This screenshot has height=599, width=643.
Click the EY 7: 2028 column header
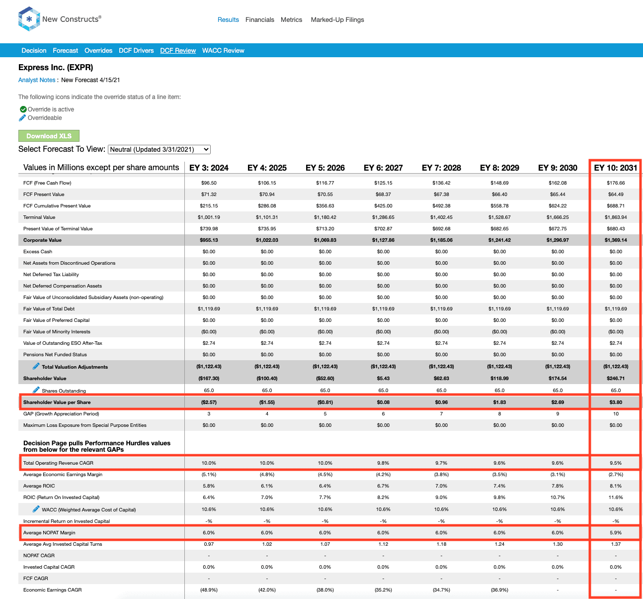click(x=441, y=168)
